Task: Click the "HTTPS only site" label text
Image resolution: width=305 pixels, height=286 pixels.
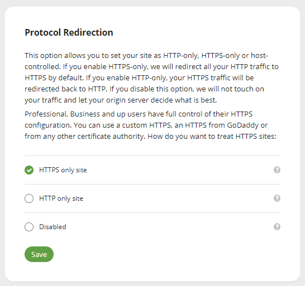Action: [63, 170]
